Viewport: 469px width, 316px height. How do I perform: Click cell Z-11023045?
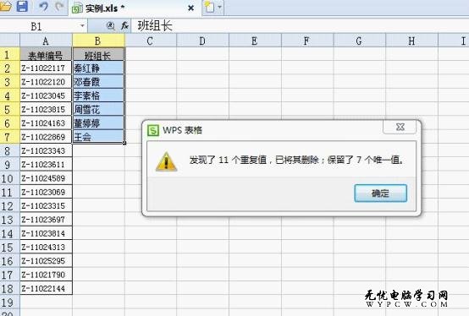tap(46, 95)
